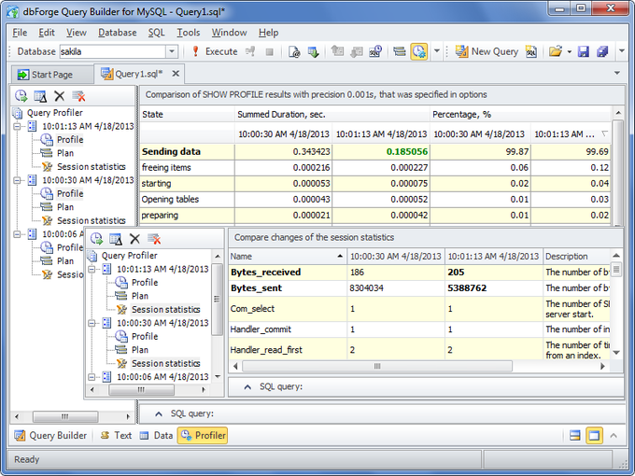The width and height of the screenshot is (635, 476).
Task: Click the State column header
Action: tap(187, 115)
